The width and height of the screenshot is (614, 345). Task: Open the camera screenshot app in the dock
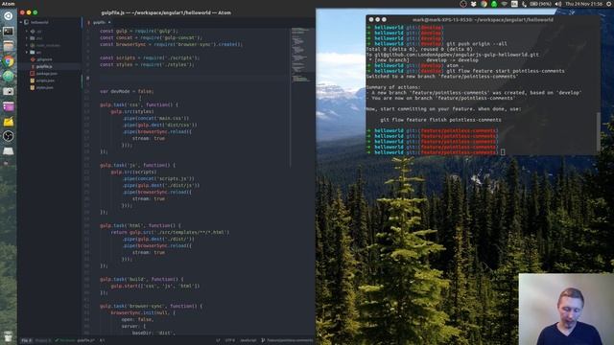click(9, 91)
